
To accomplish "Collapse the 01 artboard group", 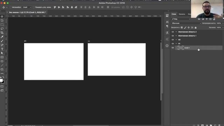I will [x=176, y=43].
